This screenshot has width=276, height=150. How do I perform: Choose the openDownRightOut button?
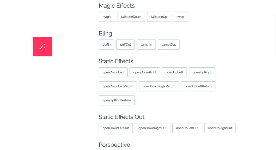click(x=153, y=128)
